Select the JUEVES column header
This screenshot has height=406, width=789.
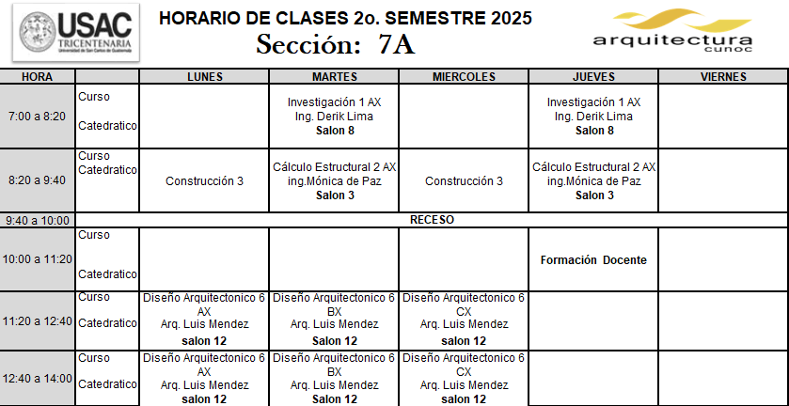(593, 76)
